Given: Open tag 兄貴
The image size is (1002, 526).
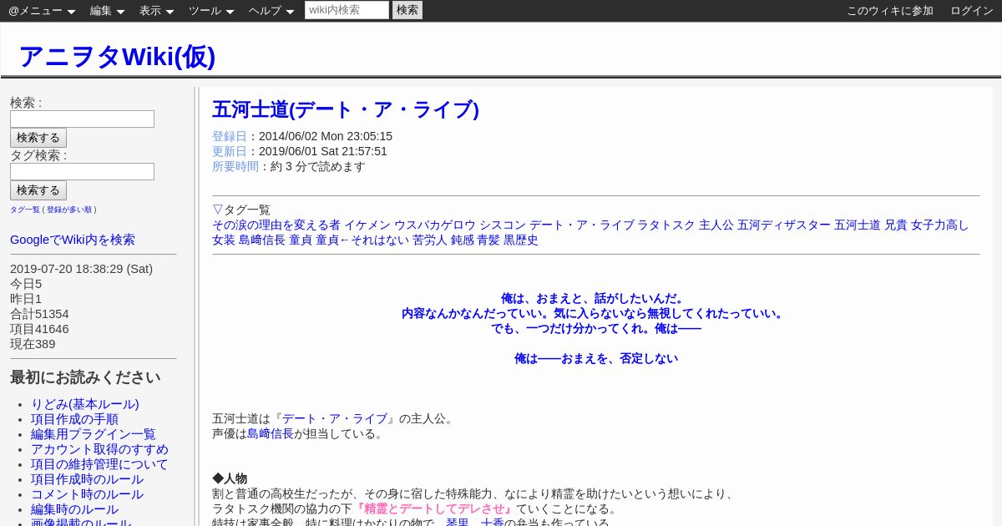Looking at the screenshot, I should coord(896,225).
